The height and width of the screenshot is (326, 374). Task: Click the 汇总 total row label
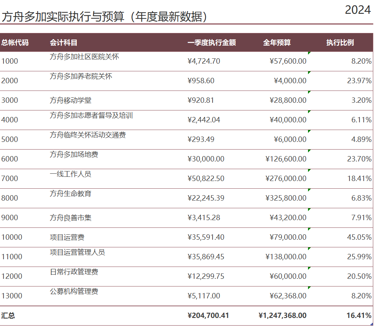[x=8, y=316]
